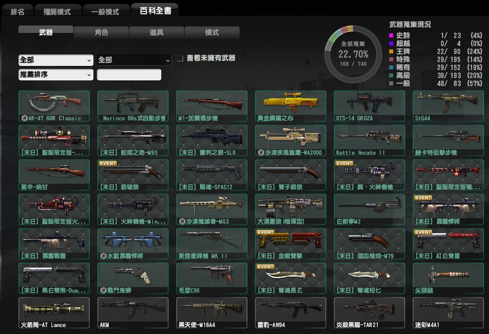Select the 尖頭錘 hammer card
Viewport: 489px width, 334px height.
448,278
